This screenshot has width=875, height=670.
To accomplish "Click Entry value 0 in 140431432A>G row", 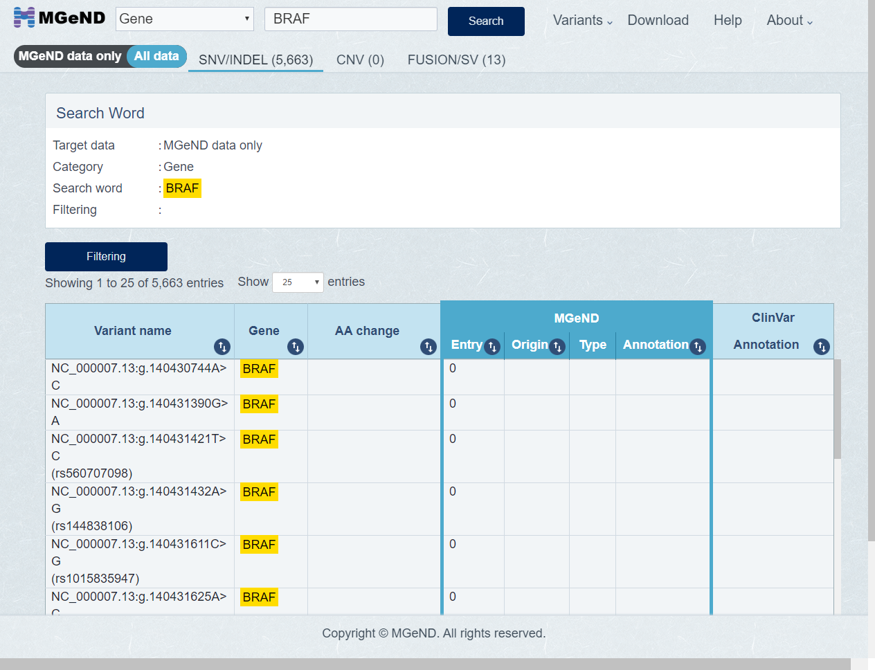I will (x=453, y=491).
